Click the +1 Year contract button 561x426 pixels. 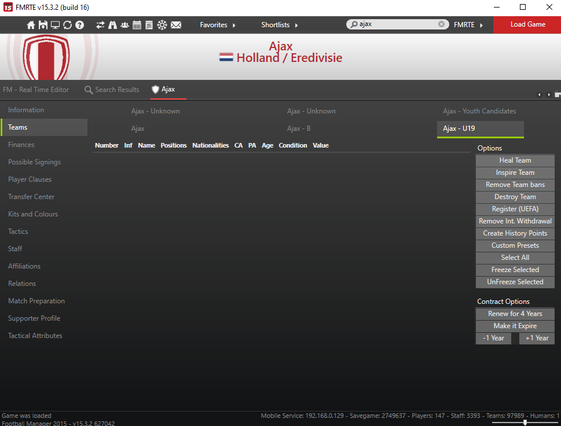point(537,338)
